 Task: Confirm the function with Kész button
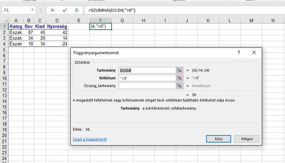coord(219,139)
